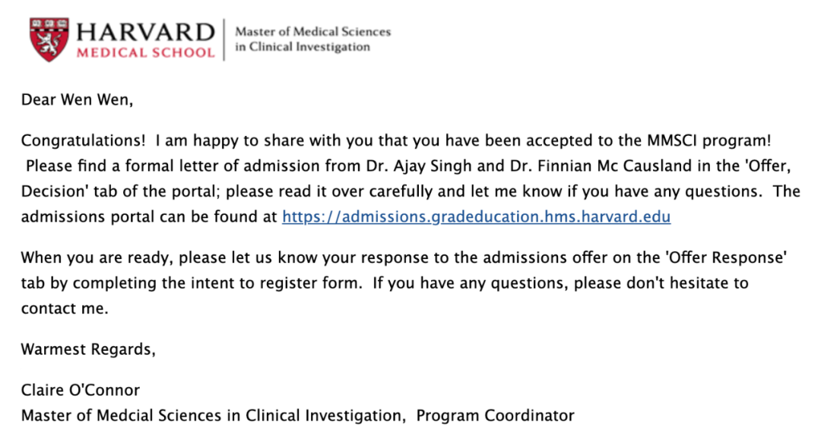Click the words 'contact me.'
This screenshot has height=445, width=821.
(x=65, y=308)
